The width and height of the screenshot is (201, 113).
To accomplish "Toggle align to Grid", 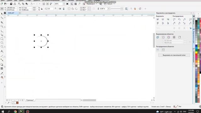I will tap(174, 37).
